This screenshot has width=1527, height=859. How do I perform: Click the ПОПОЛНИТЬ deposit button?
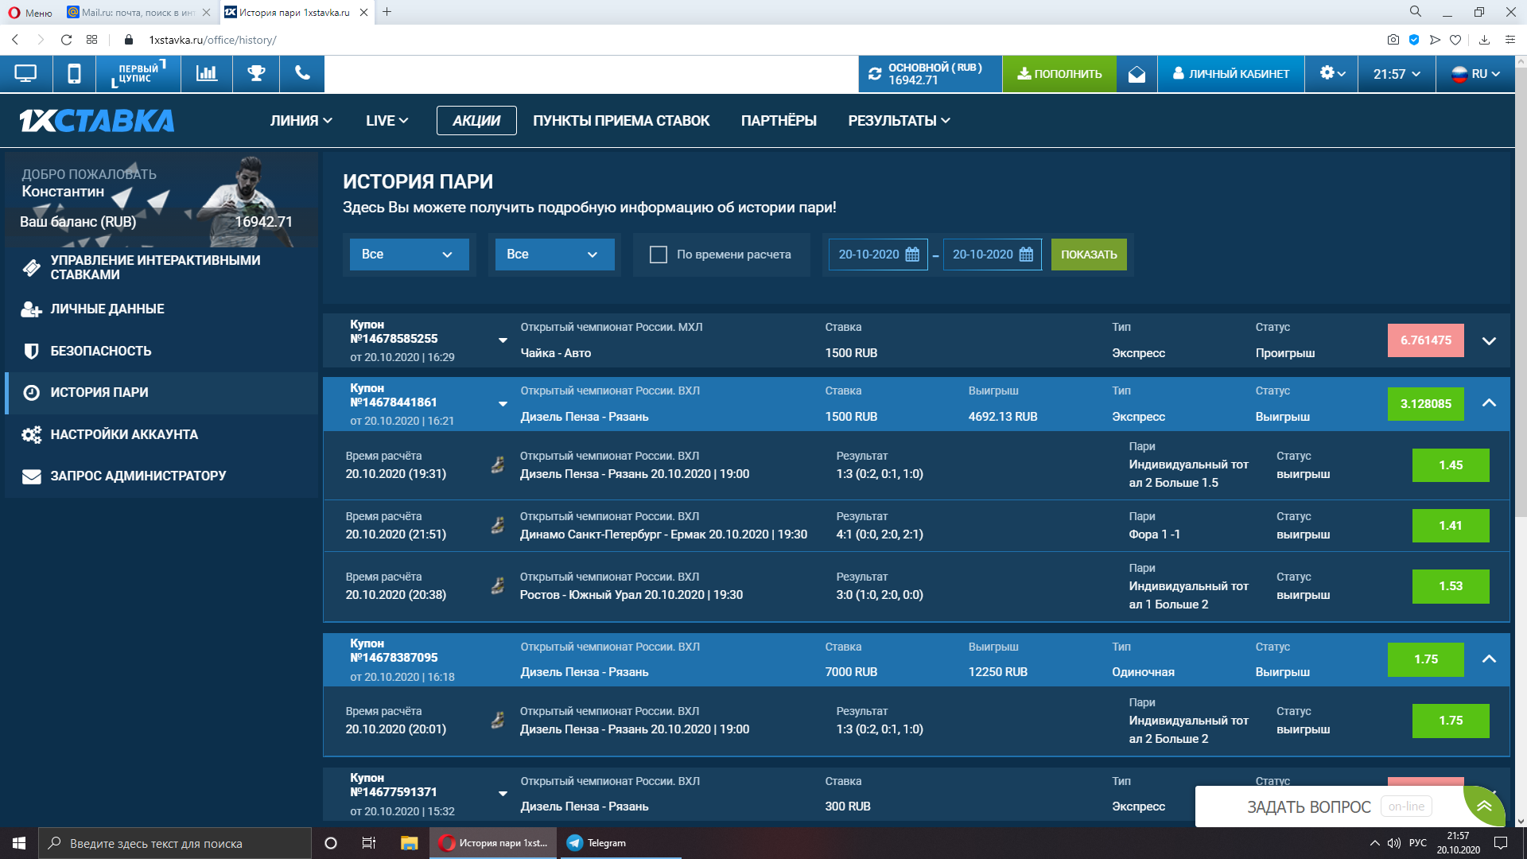tap(1059, 74)
